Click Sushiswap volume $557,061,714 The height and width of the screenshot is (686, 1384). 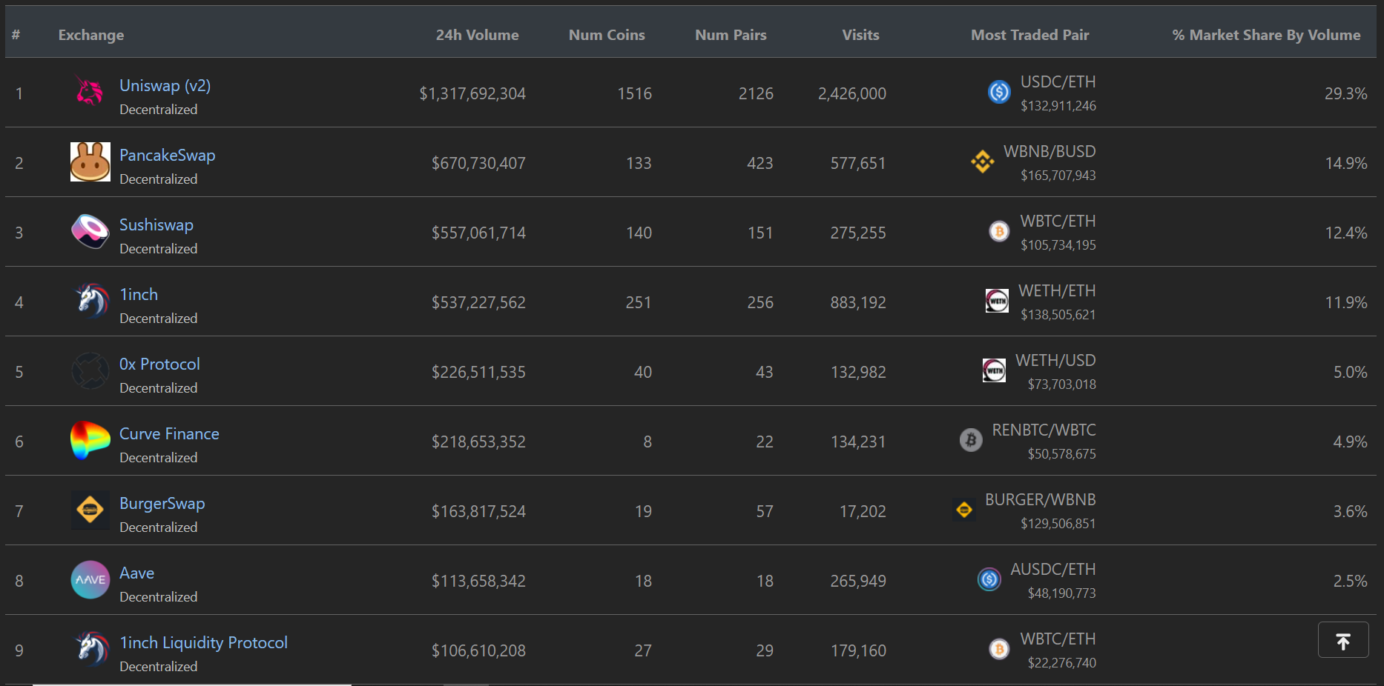(478, 233)
